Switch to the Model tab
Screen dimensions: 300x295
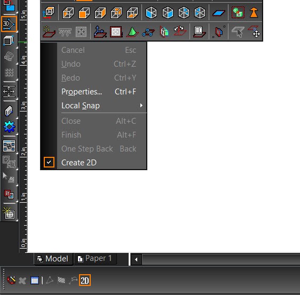tap(53, 259)
